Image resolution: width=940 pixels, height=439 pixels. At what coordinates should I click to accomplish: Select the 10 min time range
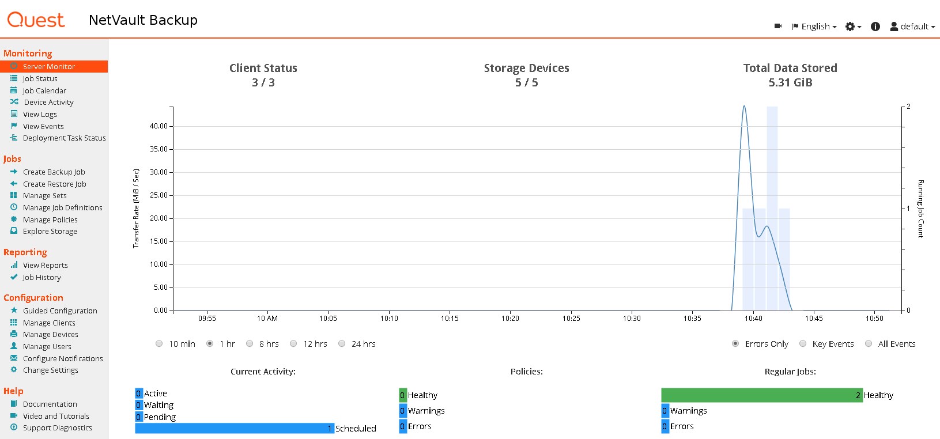[159, 344]
